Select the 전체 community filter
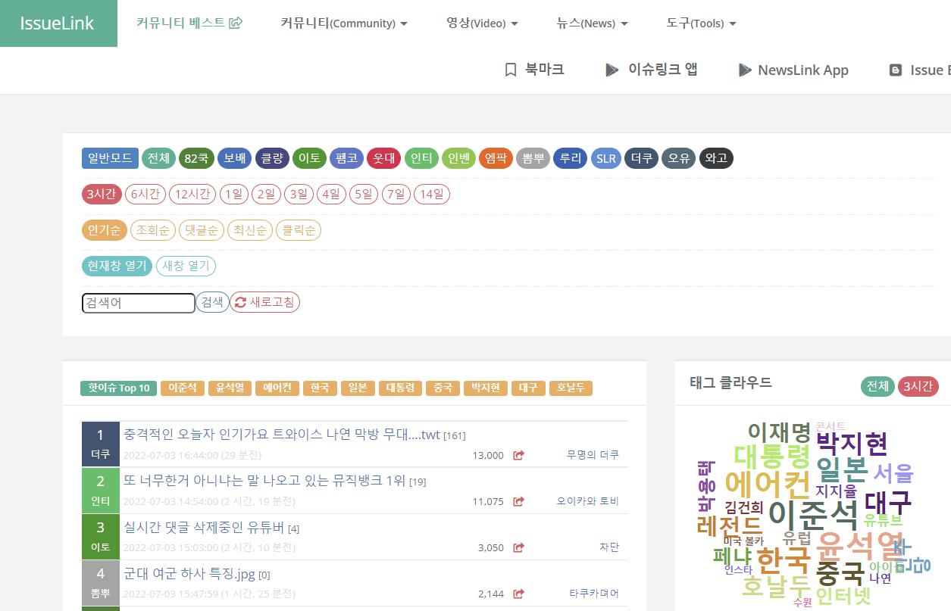 coord(158,158)
